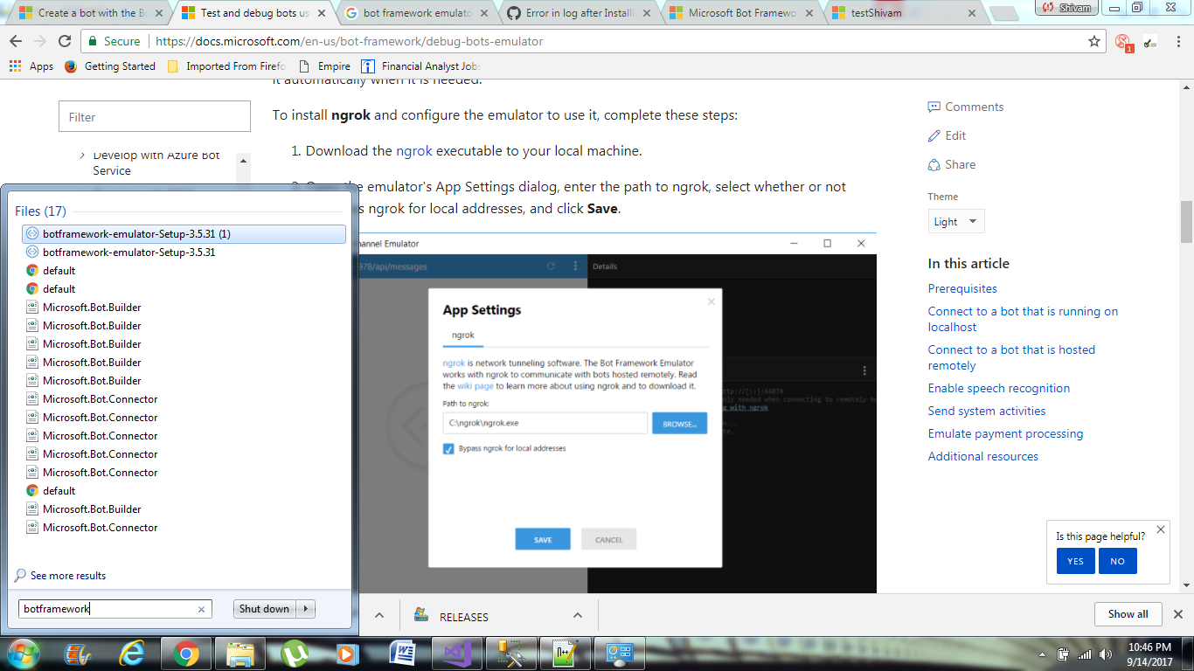Screen dimensions: 1194x671
Task: Open the Details options menu in the emulator
Action: [x=864, y=370]
